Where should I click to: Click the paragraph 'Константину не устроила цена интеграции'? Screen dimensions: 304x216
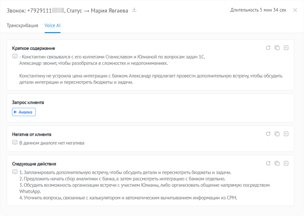coord(151,79)
